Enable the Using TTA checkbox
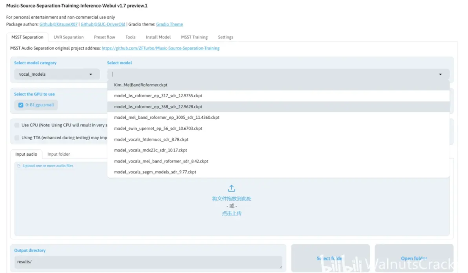Viewport: 468px width, 273px height. (x=17, y=138)
